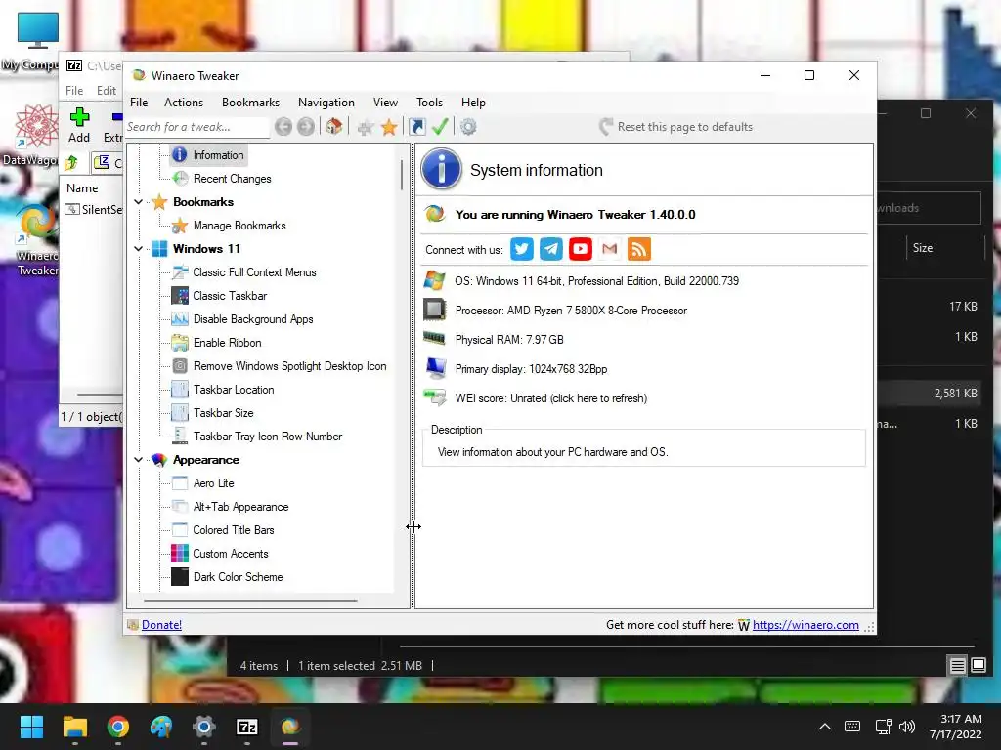This screenshot has width=1001, height=750.
Task: Click Reset this page to defaults
Action: coord(676,127)
